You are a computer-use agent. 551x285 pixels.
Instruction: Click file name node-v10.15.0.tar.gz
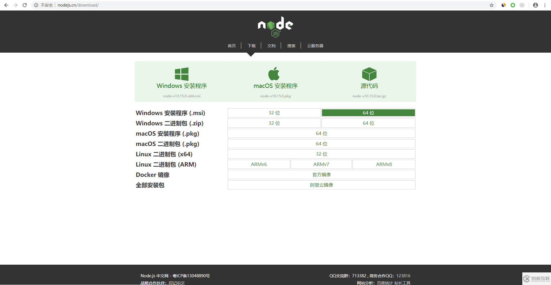tap(369, 96)
